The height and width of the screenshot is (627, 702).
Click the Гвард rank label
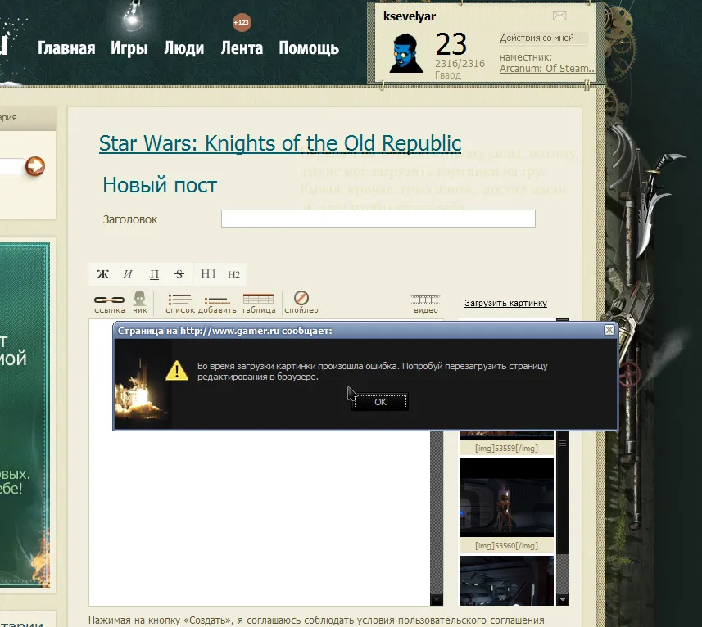[448, 75]
